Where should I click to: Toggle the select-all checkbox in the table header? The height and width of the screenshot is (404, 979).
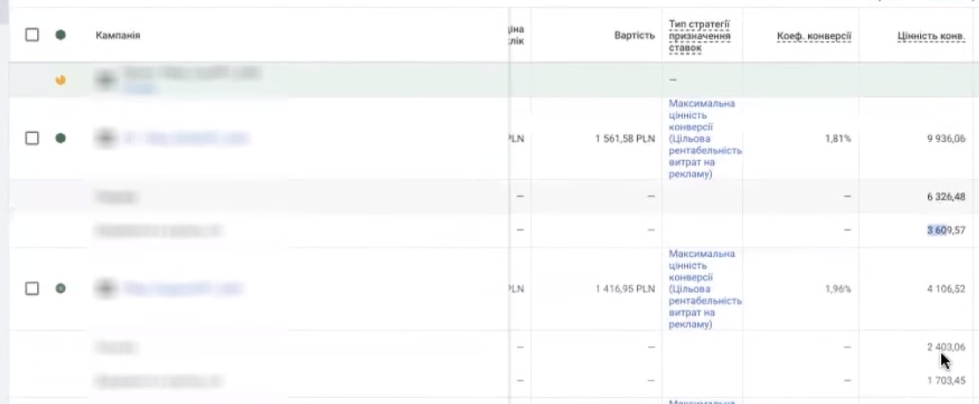click(33, 35)
